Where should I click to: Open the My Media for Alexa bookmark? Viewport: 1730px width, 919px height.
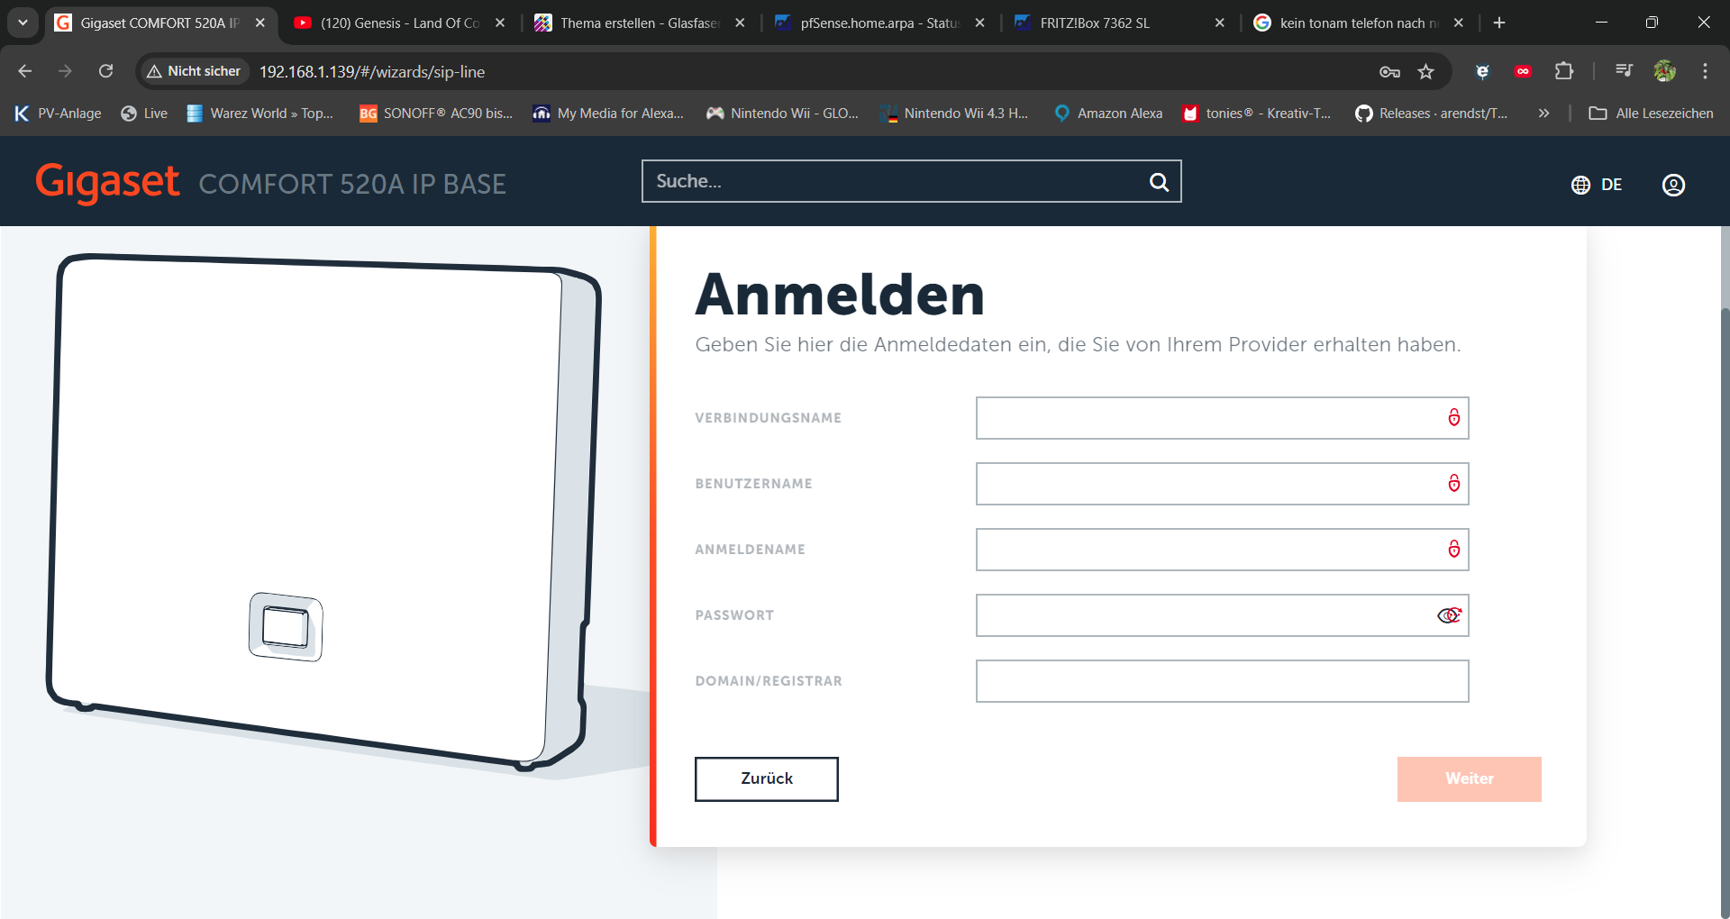point(608,113)
